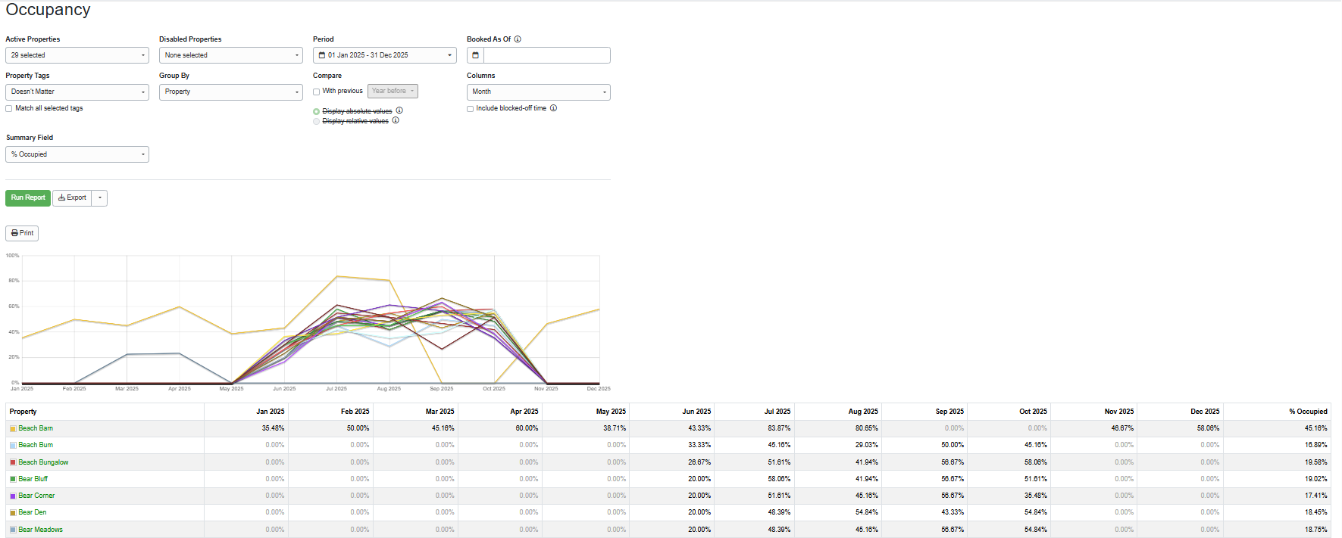The image size is (1342, 538).
Task: Open the Beach Bungalow property link
Action: pos(43,462)
